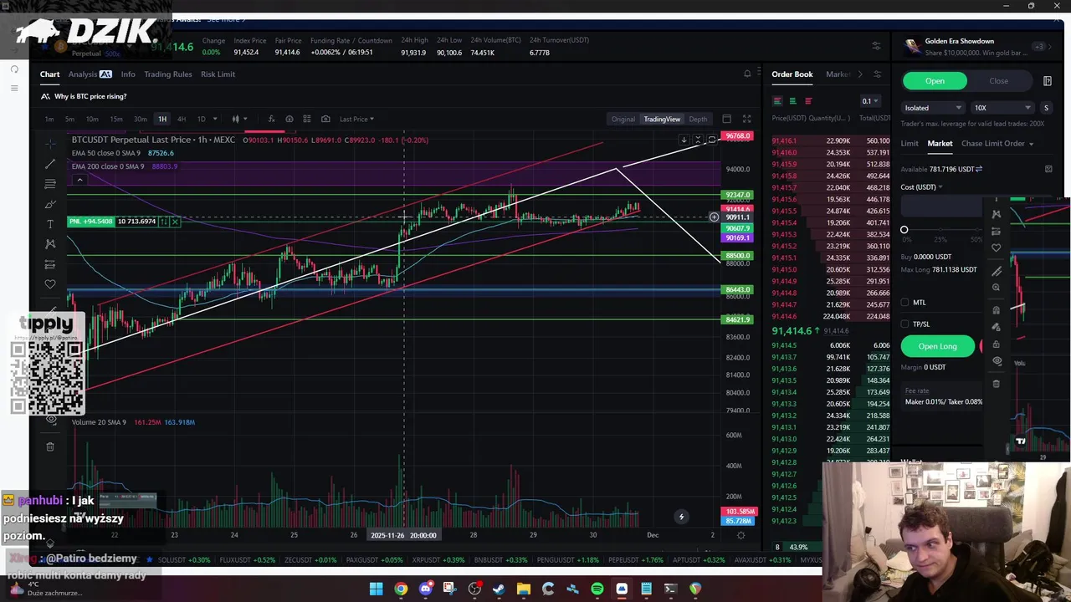Show combined buy and sell order book view
Viewport: 1071px width, 602px height.
click(777, 101)
